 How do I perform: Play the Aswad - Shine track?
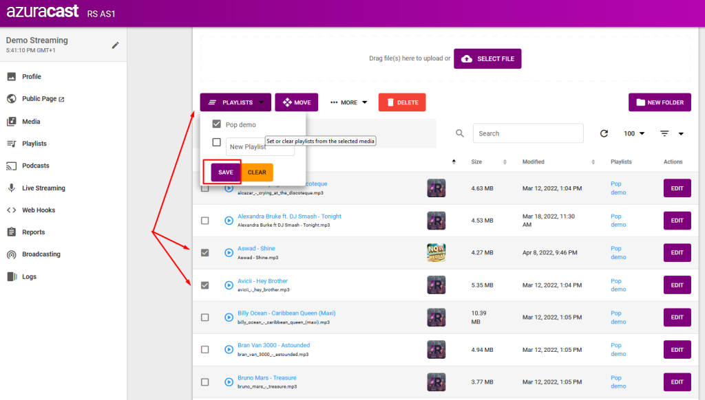pyautogui.click(x=229, y=253)
